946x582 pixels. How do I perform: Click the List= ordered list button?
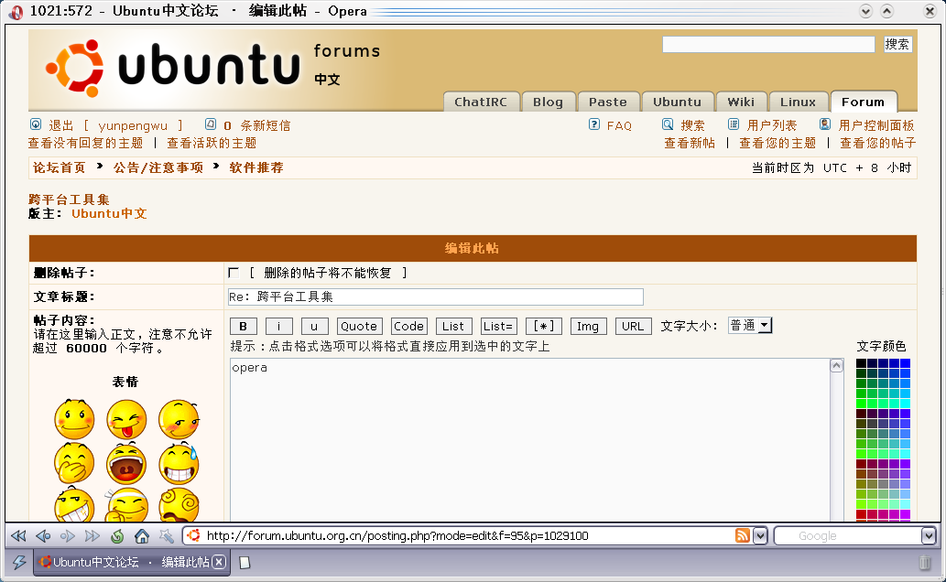[x=498, y=327]
